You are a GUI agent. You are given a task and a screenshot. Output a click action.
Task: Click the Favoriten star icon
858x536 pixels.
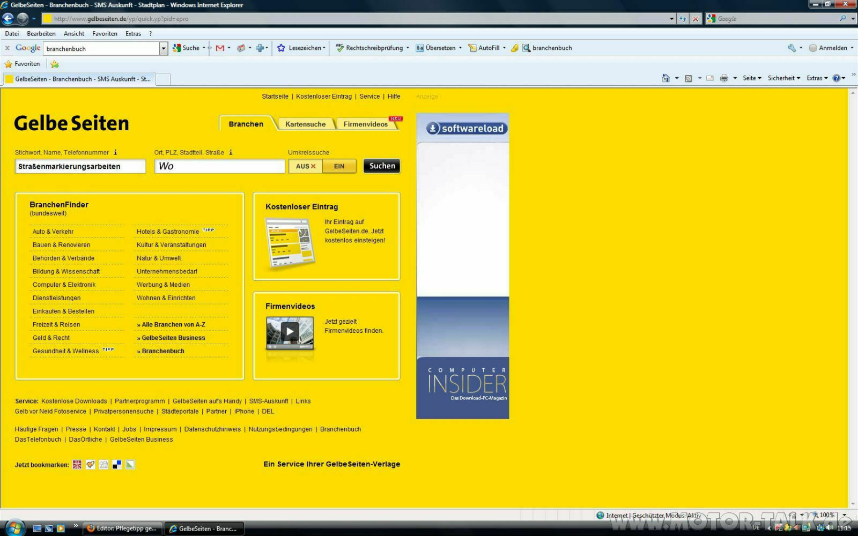click(9, 64)
